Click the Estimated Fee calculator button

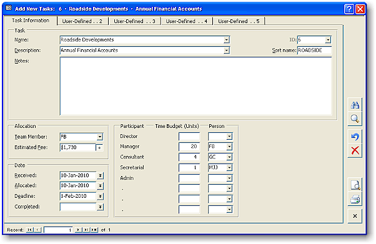click(x=99, y=148)
